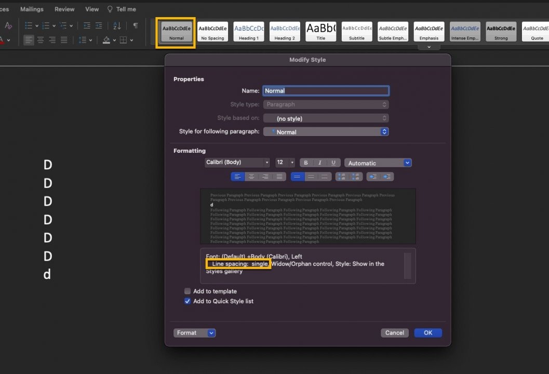Uncheck Add to Quick Style list
This screenshot has height=374, width=549.
(x=188, y=301)
